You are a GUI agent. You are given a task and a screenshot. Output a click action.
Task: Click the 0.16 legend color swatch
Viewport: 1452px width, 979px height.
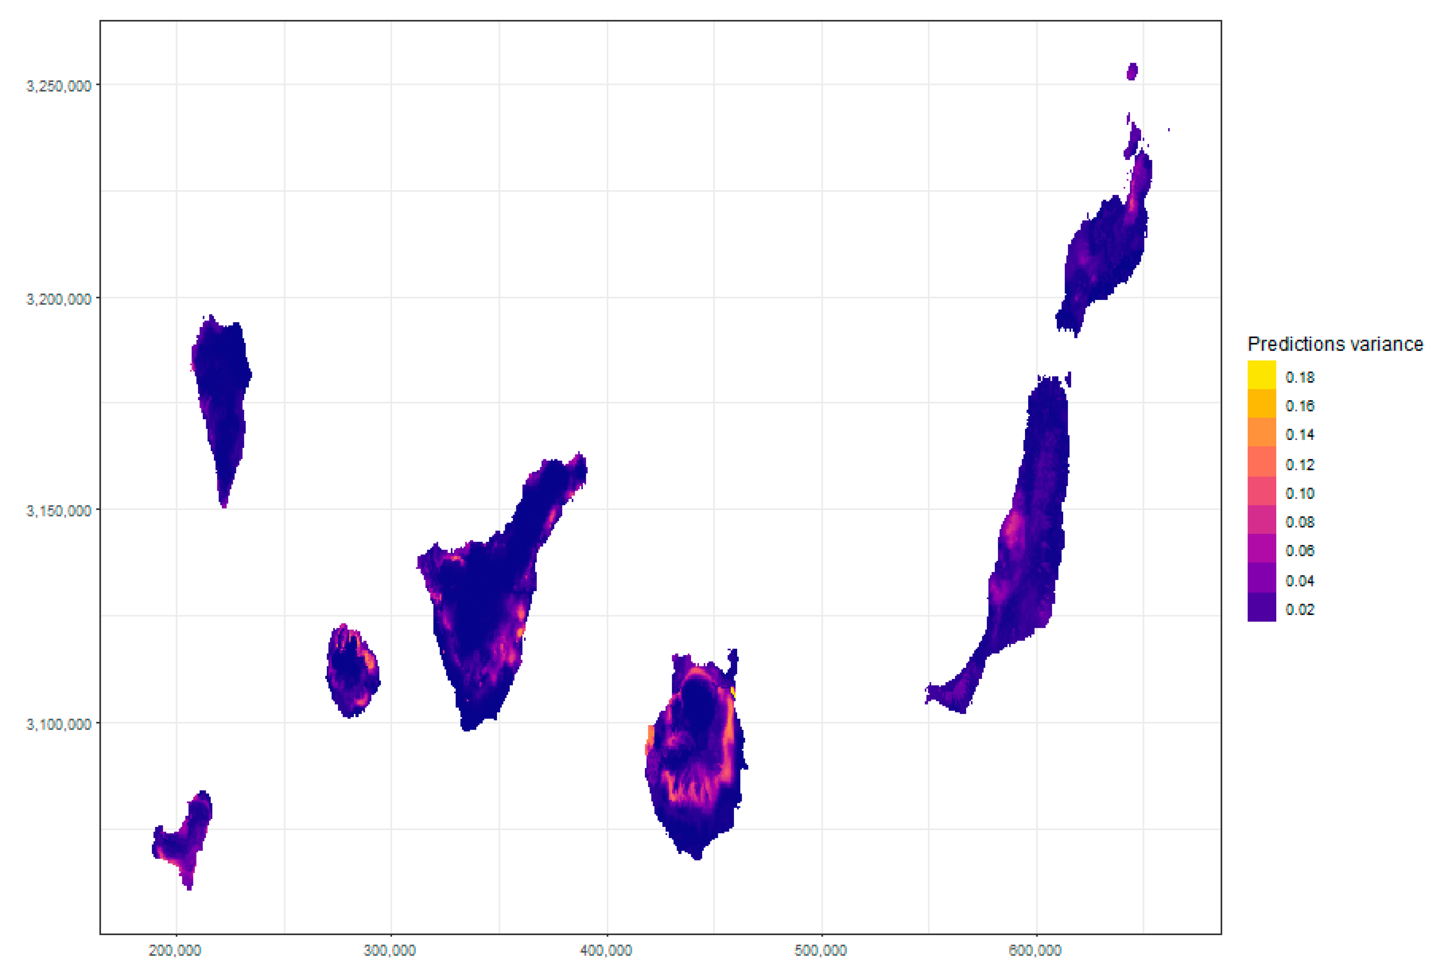point(1261,404)
